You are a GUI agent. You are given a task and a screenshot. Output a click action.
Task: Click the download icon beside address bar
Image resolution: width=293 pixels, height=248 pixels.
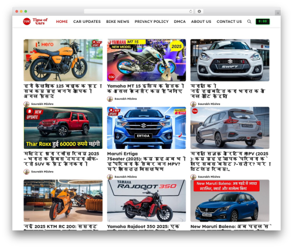[x=199, y=12]
